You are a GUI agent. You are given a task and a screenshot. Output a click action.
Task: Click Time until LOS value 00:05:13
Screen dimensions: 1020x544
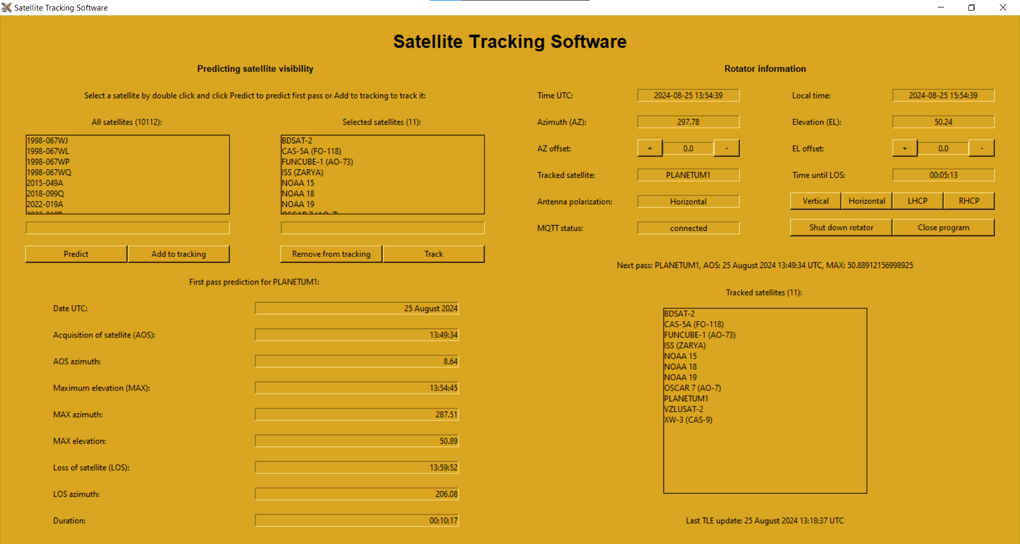point(943,175)
